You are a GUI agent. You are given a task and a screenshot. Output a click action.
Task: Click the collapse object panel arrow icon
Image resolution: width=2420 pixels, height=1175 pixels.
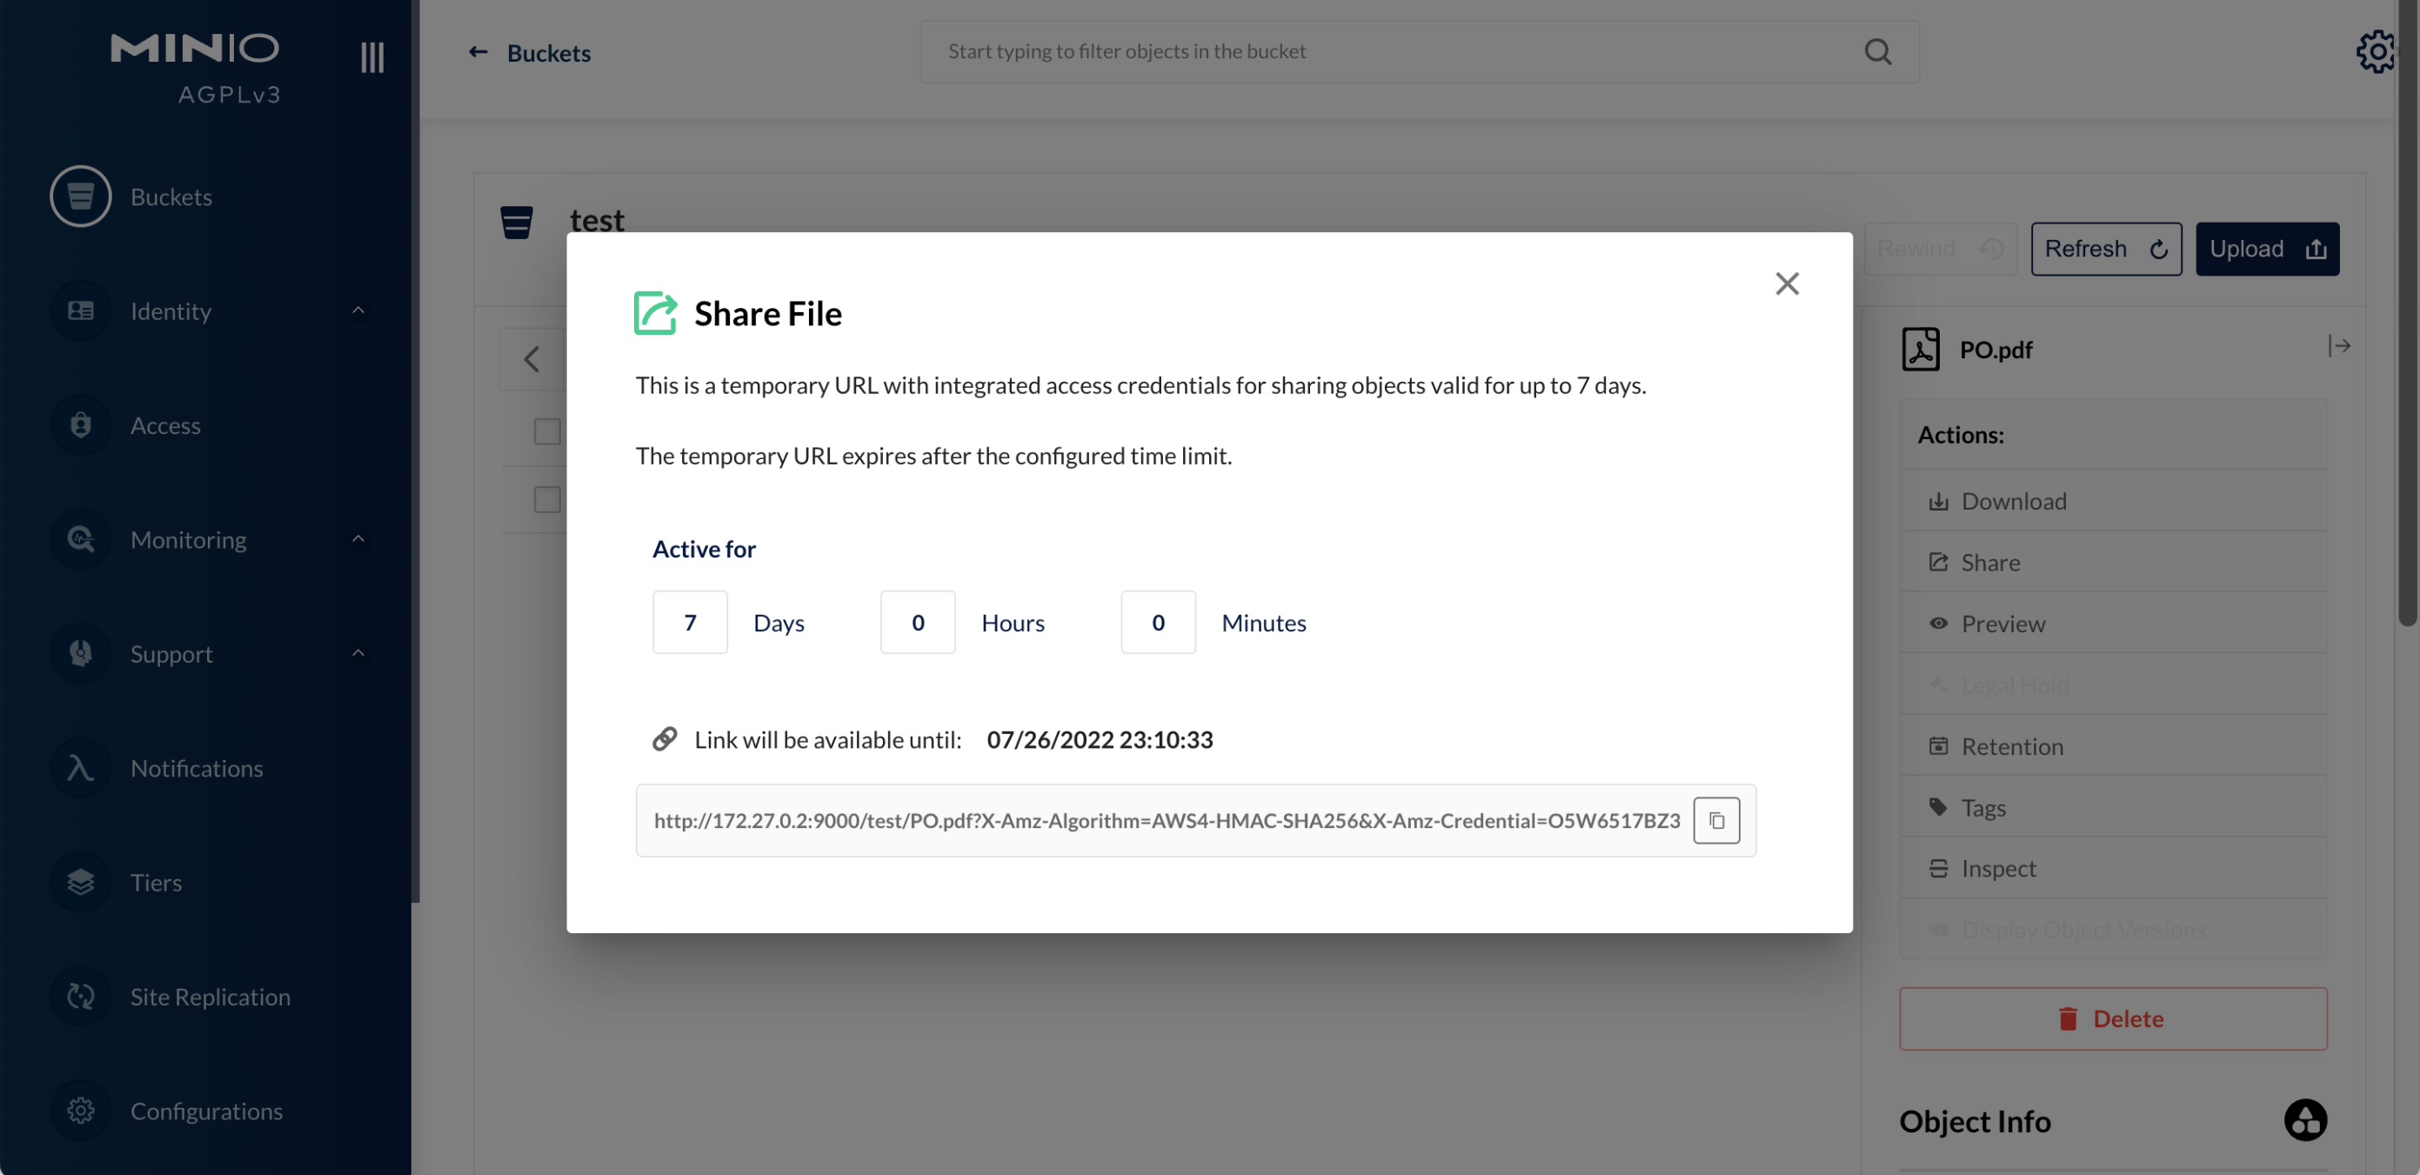point(2338,346)
